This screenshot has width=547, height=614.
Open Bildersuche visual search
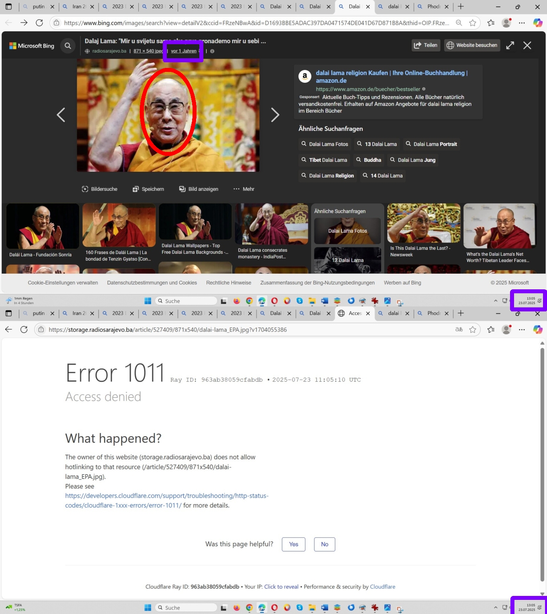point(100,189)
